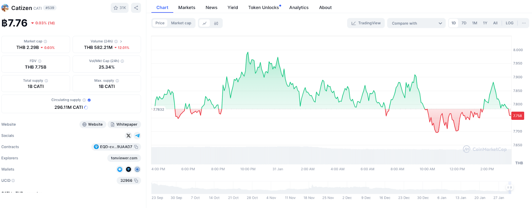Open the X (Twitter) social link

(129, 136)
